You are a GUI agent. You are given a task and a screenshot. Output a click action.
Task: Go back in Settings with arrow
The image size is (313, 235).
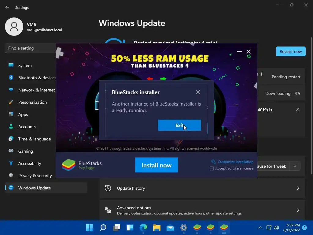tap(7, 7)
